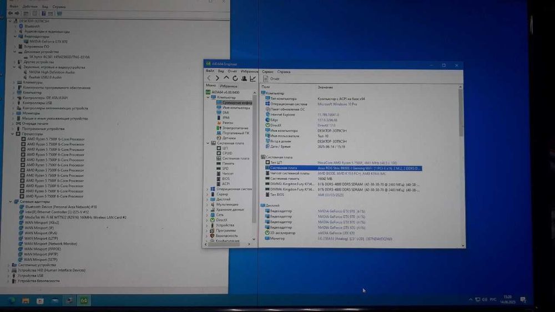Select the SPD item in AIDA64 tree

223,168
